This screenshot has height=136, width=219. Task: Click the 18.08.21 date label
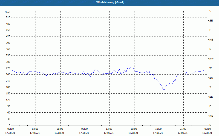click(x=207, y=133)
